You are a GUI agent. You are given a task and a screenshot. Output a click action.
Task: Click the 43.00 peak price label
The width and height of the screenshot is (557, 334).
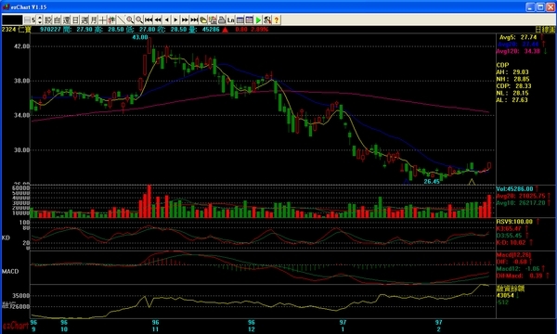(140, 37)
